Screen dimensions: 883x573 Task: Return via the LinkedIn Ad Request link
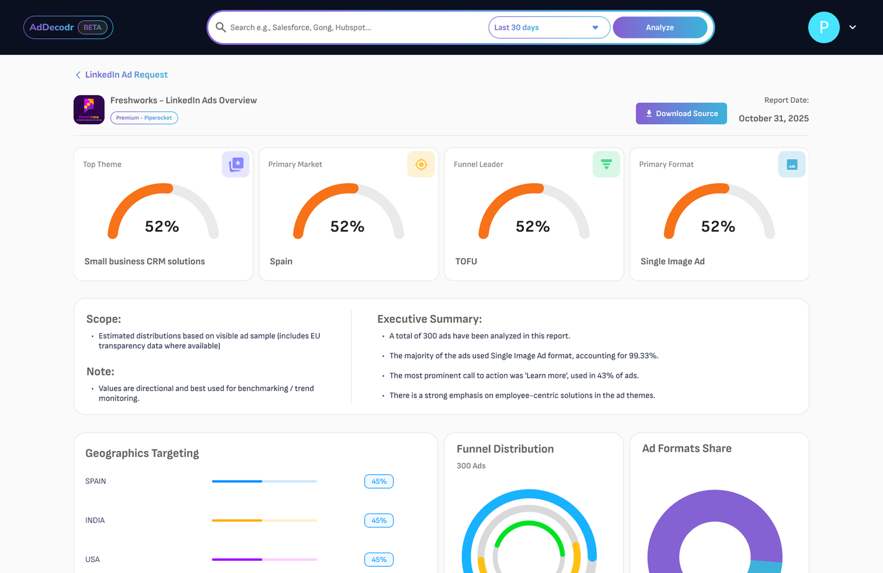(126, 75)
